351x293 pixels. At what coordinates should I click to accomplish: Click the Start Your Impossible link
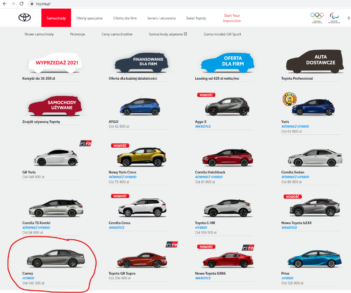coord(232,18)
